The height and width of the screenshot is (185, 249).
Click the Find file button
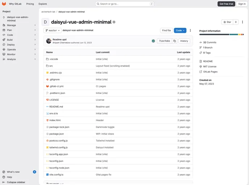[x=166, y=30]
